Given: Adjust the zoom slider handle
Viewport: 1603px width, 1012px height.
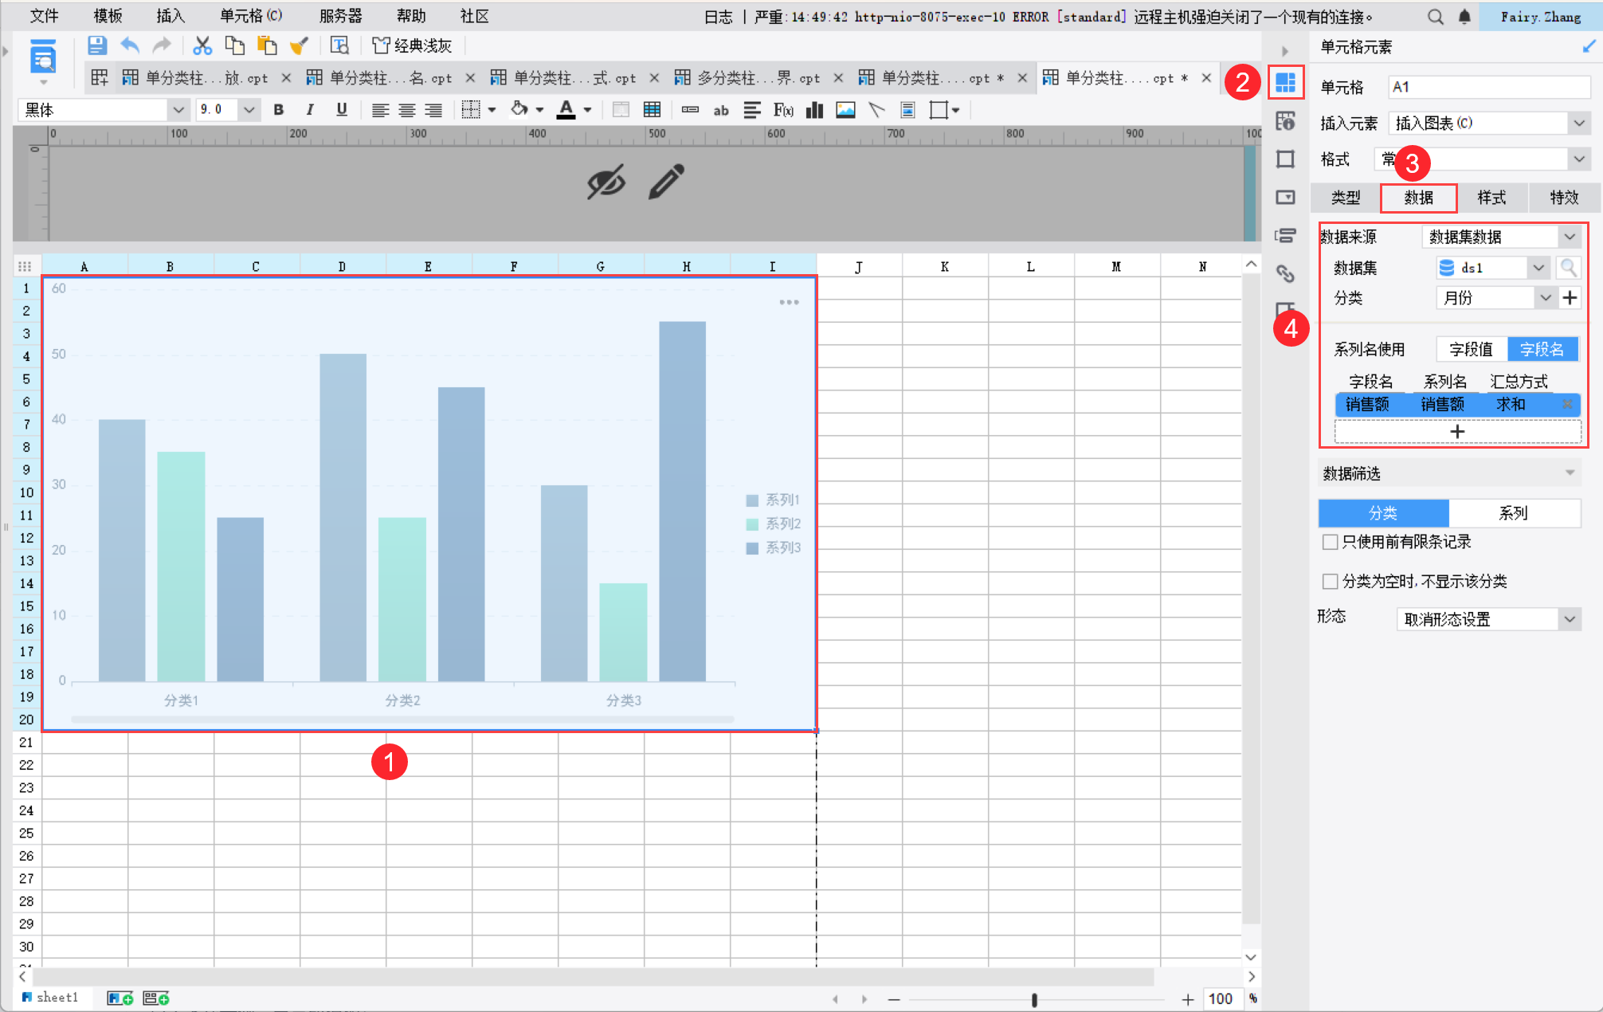Looking at the screenshot, I should click(x=1034, y=999).
